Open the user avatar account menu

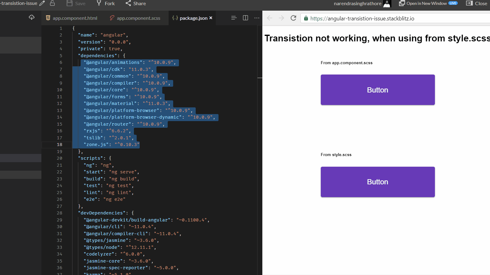click(x=387, y=4)
